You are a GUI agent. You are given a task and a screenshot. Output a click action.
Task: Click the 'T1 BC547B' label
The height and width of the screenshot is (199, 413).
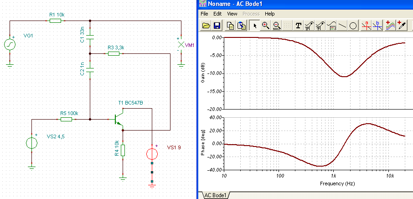130,103
